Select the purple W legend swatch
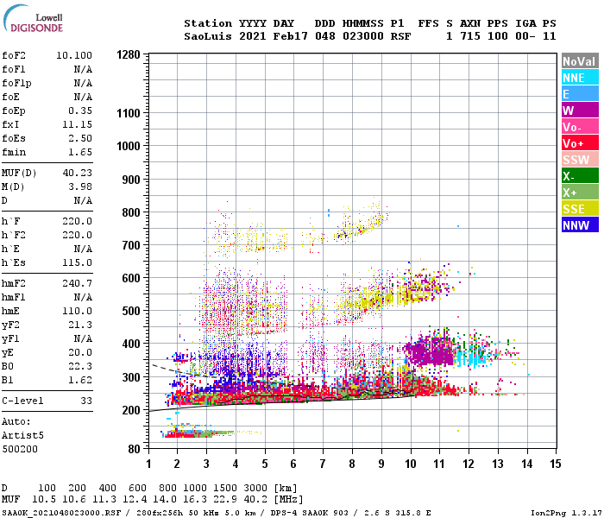This screenshot has width=604, height=518. pos(580,111)
